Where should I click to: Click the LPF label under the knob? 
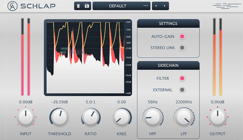(184, 134)
